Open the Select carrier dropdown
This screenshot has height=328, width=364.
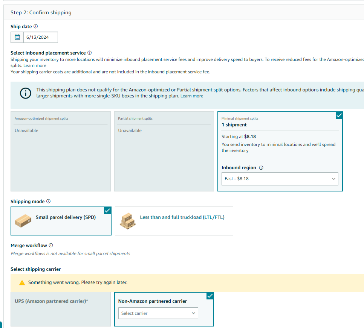pyautogui.click(x=158, y=313)
